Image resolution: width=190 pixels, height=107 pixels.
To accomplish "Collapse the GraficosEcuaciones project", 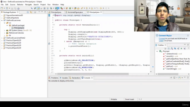I will [x=2, y=20].
